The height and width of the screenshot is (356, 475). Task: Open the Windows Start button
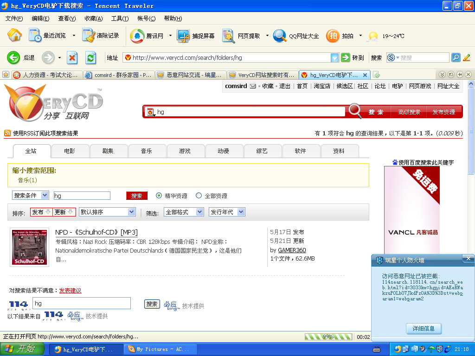22,349
